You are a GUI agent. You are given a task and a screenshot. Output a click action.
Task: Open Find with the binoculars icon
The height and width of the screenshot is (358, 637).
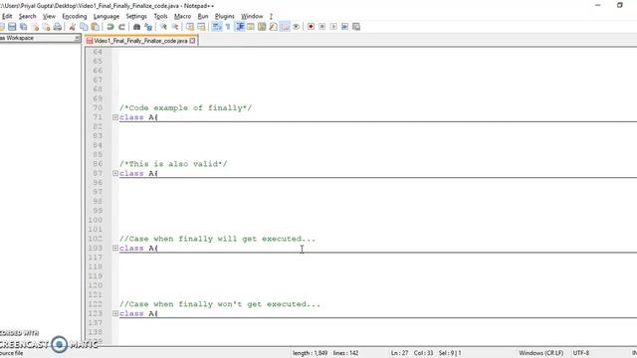[x=137, y=27]
